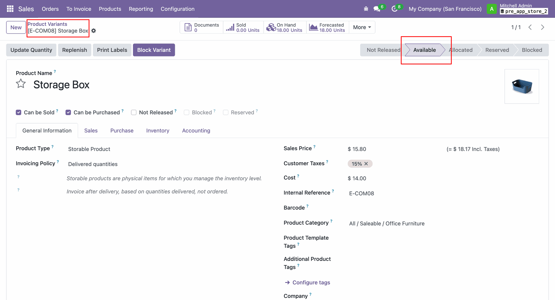This screenshot has height=300, width=555.
Task: Open the chat messages icon
Action: tap(377, 9)
